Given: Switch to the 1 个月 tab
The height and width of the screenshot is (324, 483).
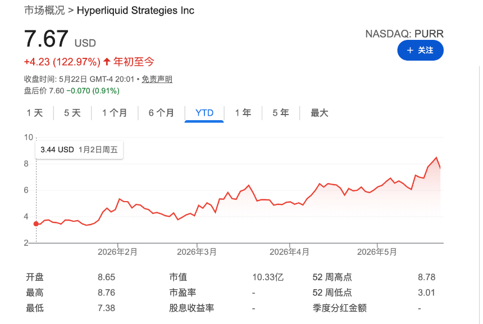Looking at the screenshot, I should 115,113.
